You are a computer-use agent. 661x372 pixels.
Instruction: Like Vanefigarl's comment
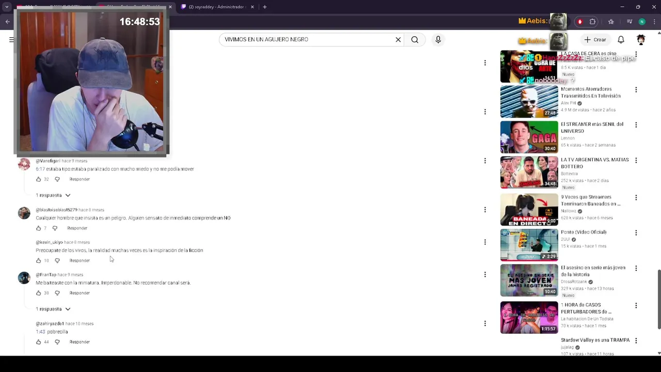(x=38, y=179)
